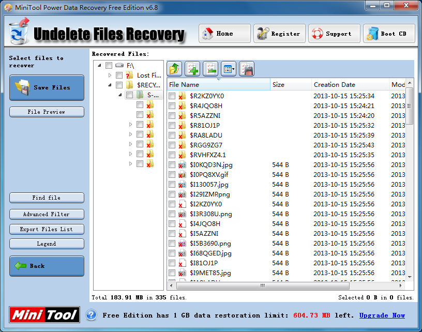Viewport: 422px width, 332px height.
Task: Check the F:\ drive checkbox in tree
Action: (x=109, y=65)
